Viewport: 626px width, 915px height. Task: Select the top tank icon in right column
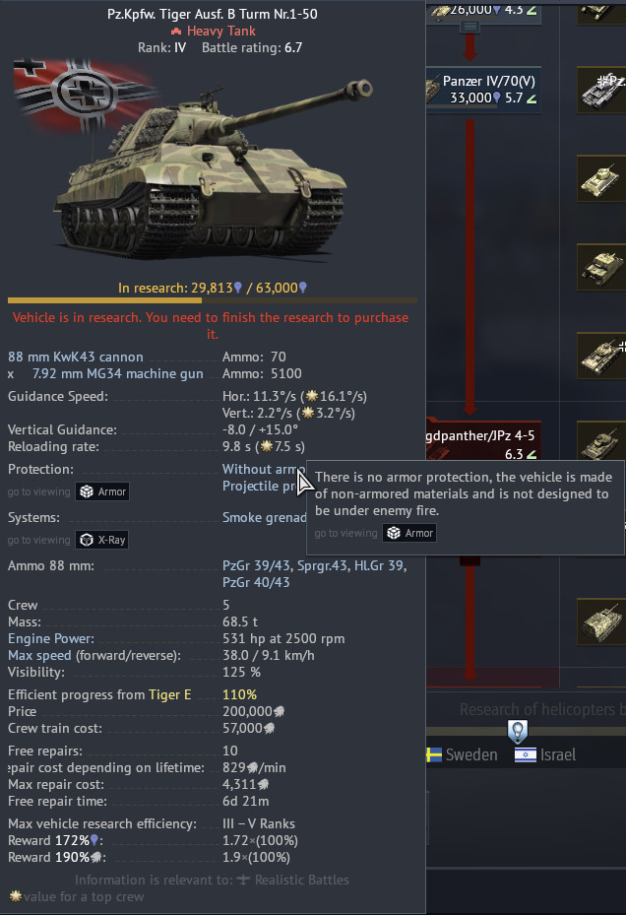tap(601, 12)
